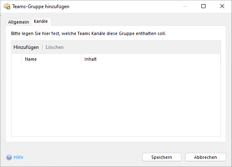This screenshot has height=167, width=232.
Task: Close the Teams-Gruppe hinzufügen dialog
Action: point(222,6)
